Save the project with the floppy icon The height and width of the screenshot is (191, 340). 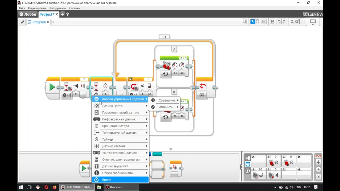pyautogui.click(x=273, y=22)
